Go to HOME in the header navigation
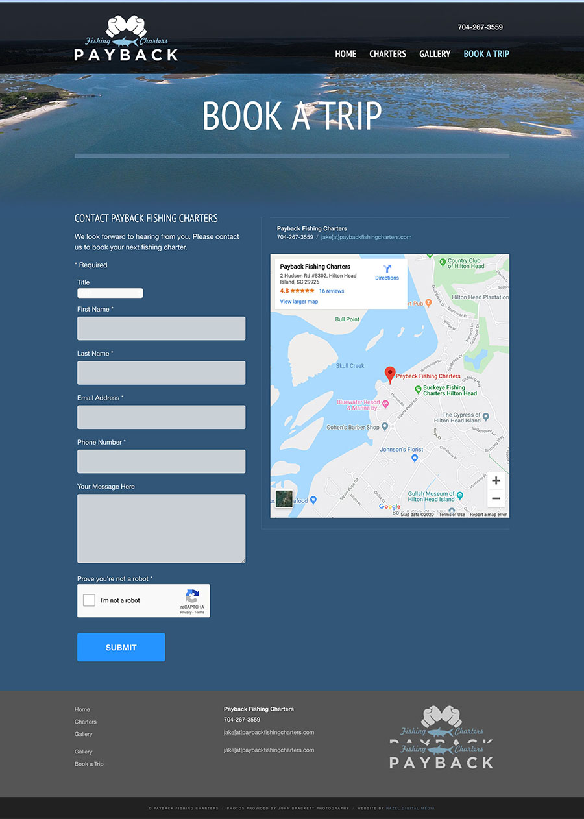Image resolution: width=584 pixels, height=819 pixels. pos(345,54)
